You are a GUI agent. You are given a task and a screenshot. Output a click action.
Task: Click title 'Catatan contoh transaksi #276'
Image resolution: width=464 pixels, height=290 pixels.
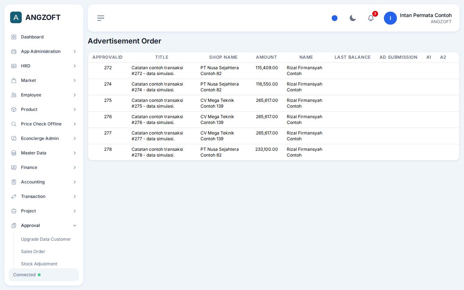point(157,120)
